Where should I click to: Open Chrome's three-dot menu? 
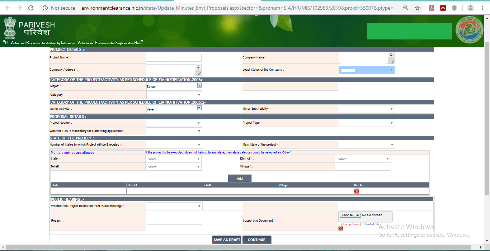(x=482, y=7)
